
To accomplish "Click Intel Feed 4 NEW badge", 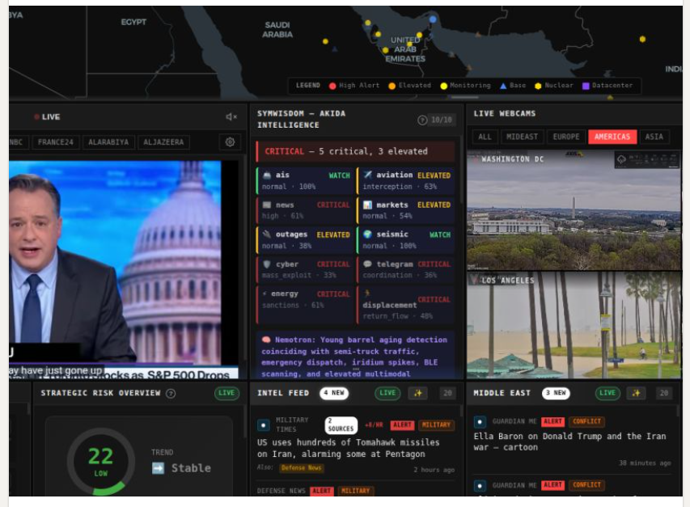I will coord(334,393).
